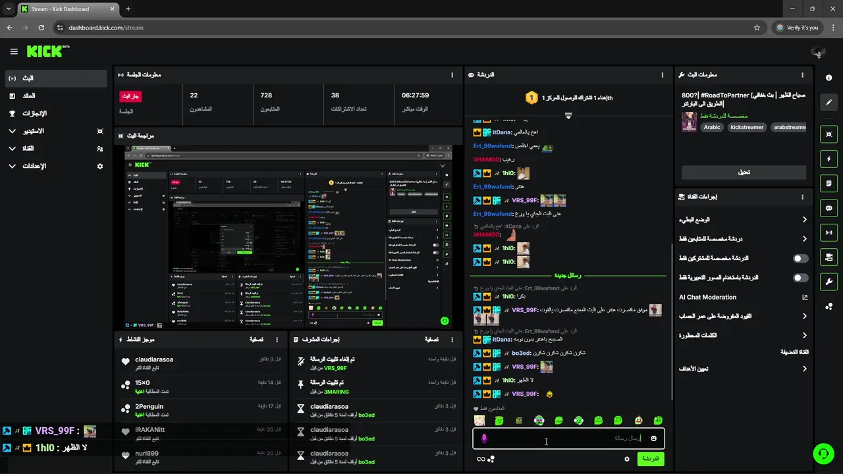
Task: Select البث in the sidebar
Action: [x=56, y=78]
